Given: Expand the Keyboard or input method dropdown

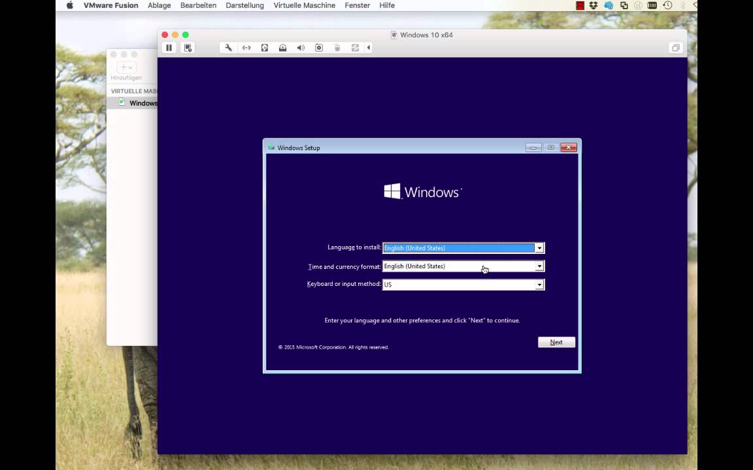Looking at the screenshot, I should (x=539, y=285).
